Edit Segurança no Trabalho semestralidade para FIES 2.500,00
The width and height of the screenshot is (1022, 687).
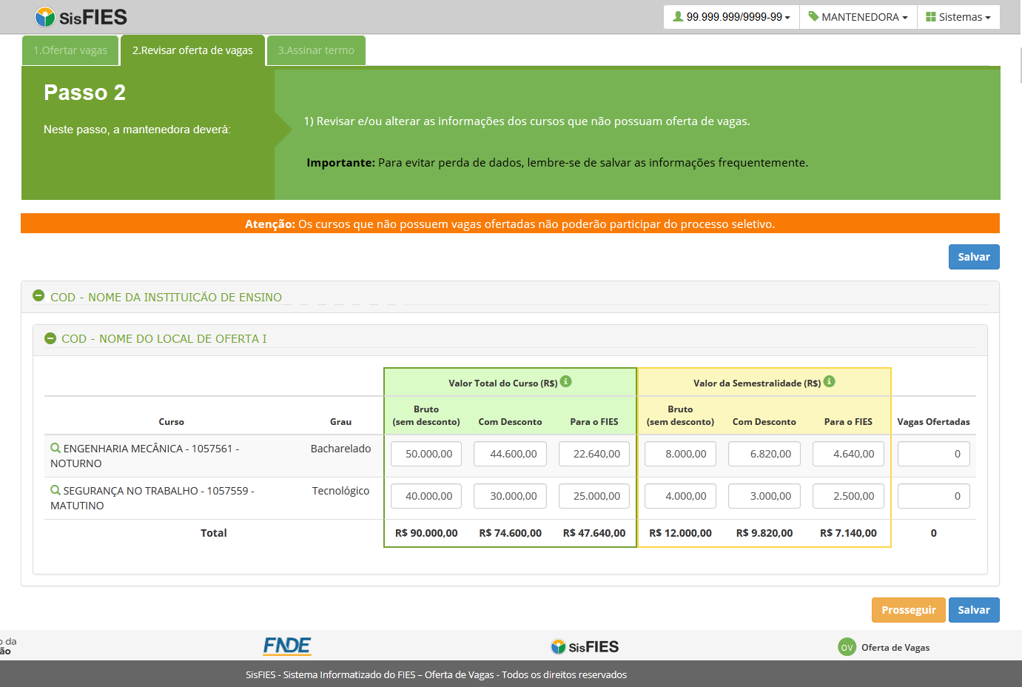[x=848, y=496]
